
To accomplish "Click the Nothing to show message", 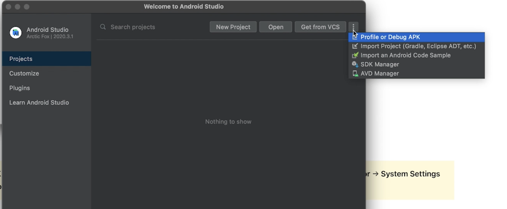I will (x=228, y=122).
